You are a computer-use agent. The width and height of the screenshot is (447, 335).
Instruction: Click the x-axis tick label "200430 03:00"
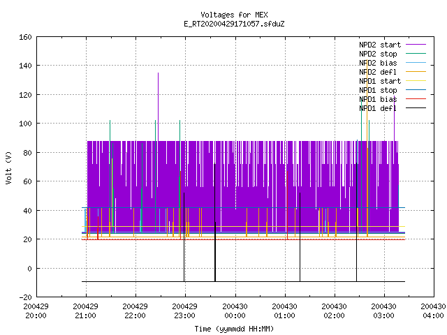[x=383, y=311]
